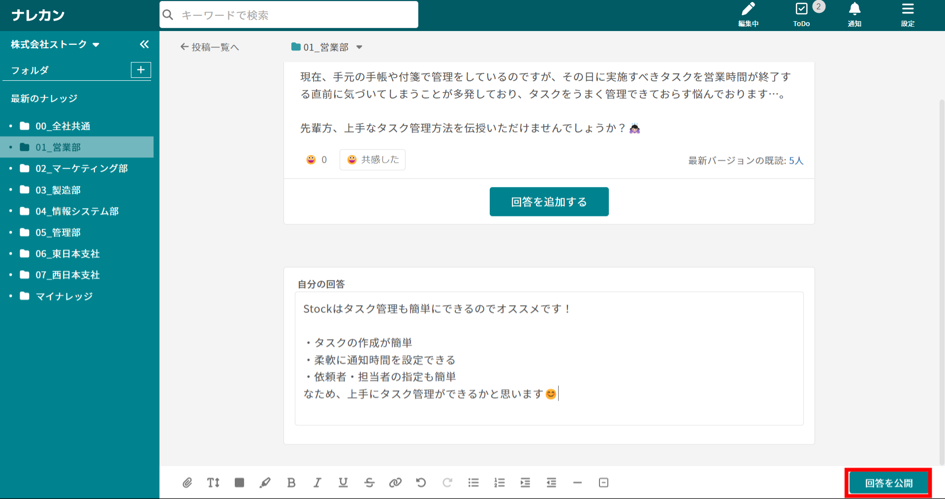This screenshot has width=945, height=499.
Task: Click the paperclip attach file icon
Action: coord(187,483)
